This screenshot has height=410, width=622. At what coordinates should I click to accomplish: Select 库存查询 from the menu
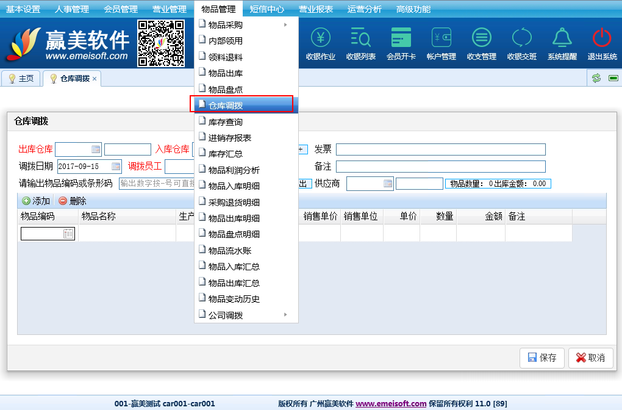226,122
